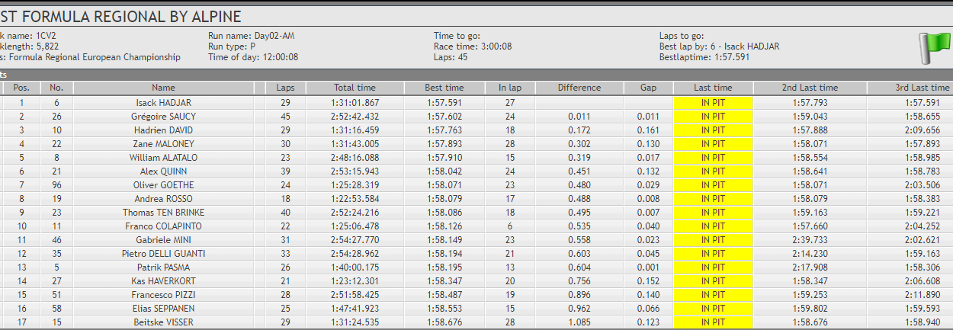953x330 pixels.
Task: Click total time 2:52:42.432
Action: click(355, 117)
